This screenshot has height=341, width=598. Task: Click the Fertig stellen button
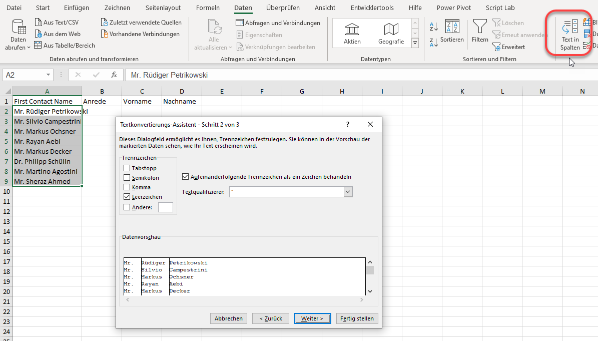click(x=357, y=318)
